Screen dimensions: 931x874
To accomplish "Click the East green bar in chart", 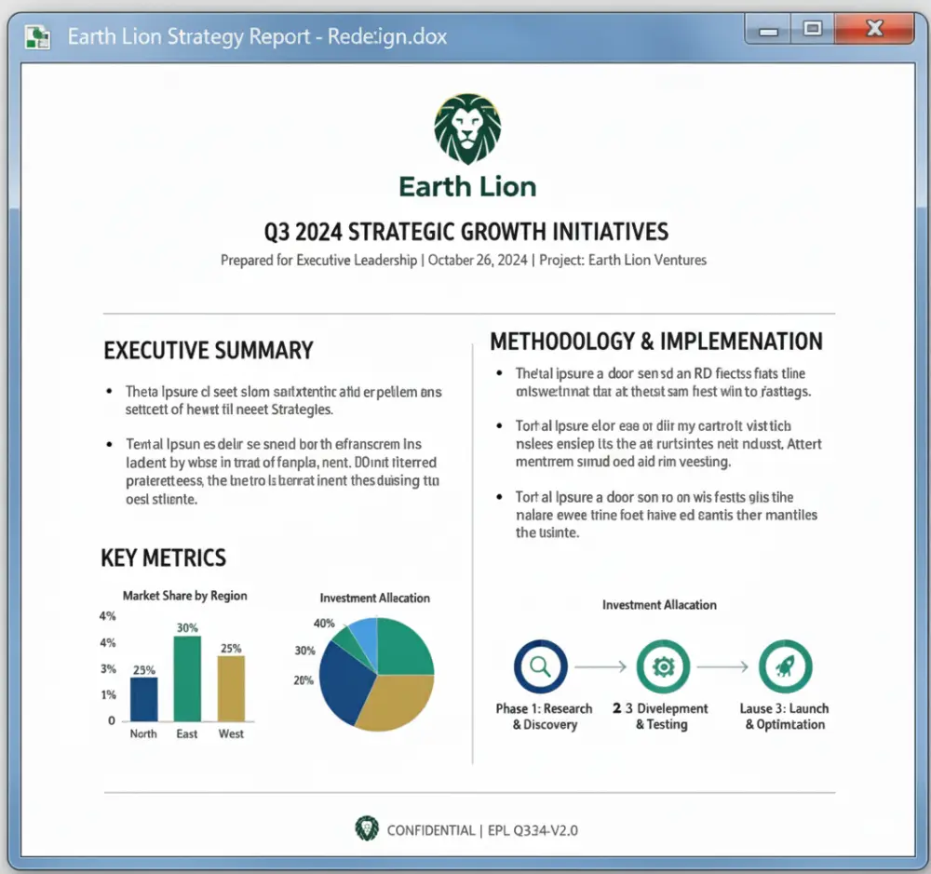I will [187, 679].
